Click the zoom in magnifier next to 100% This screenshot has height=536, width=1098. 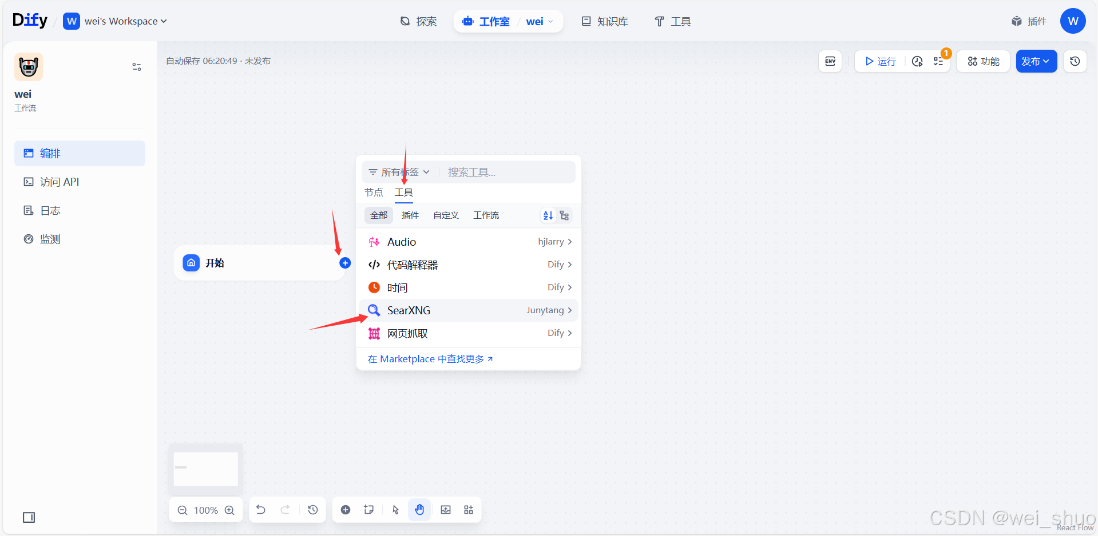coord(229,510)
